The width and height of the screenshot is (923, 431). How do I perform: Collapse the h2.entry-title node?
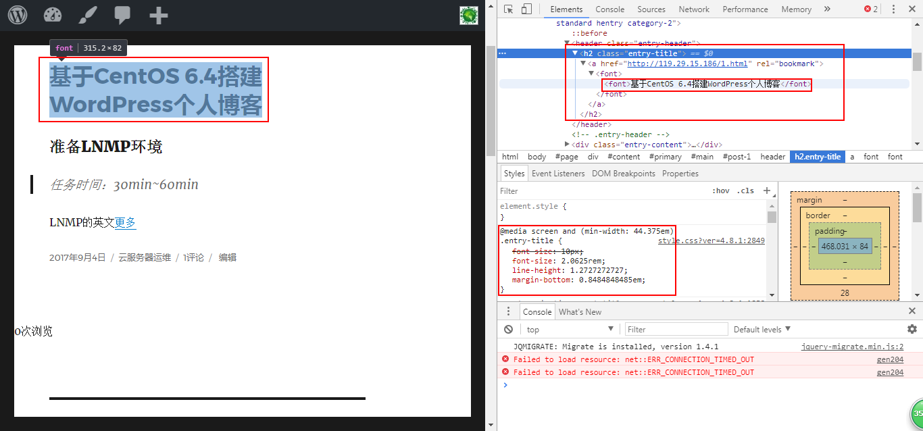pos(576,53)
